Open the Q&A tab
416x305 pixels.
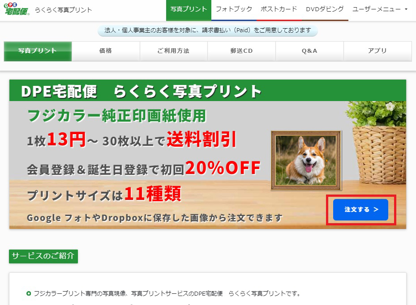[309, 51]
